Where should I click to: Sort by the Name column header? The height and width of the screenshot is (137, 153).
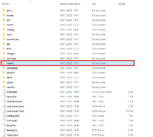(x=6, y=4)
